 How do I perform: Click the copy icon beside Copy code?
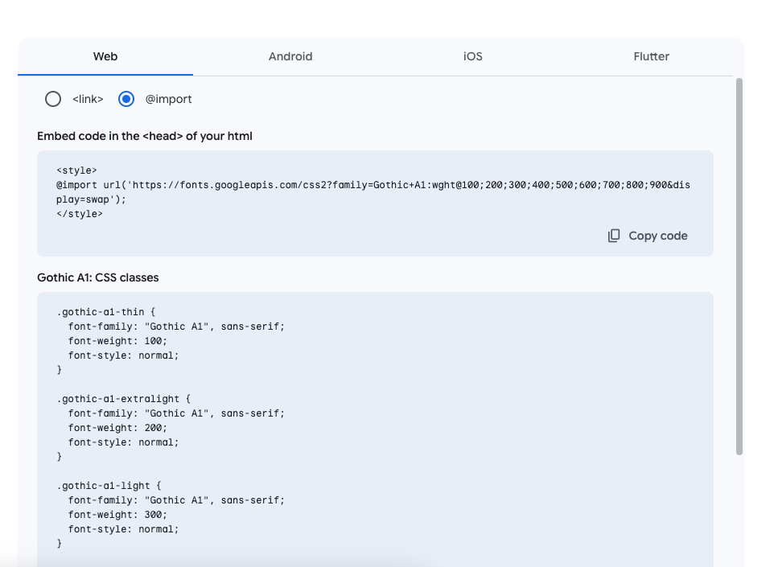(x=614, y=236)
